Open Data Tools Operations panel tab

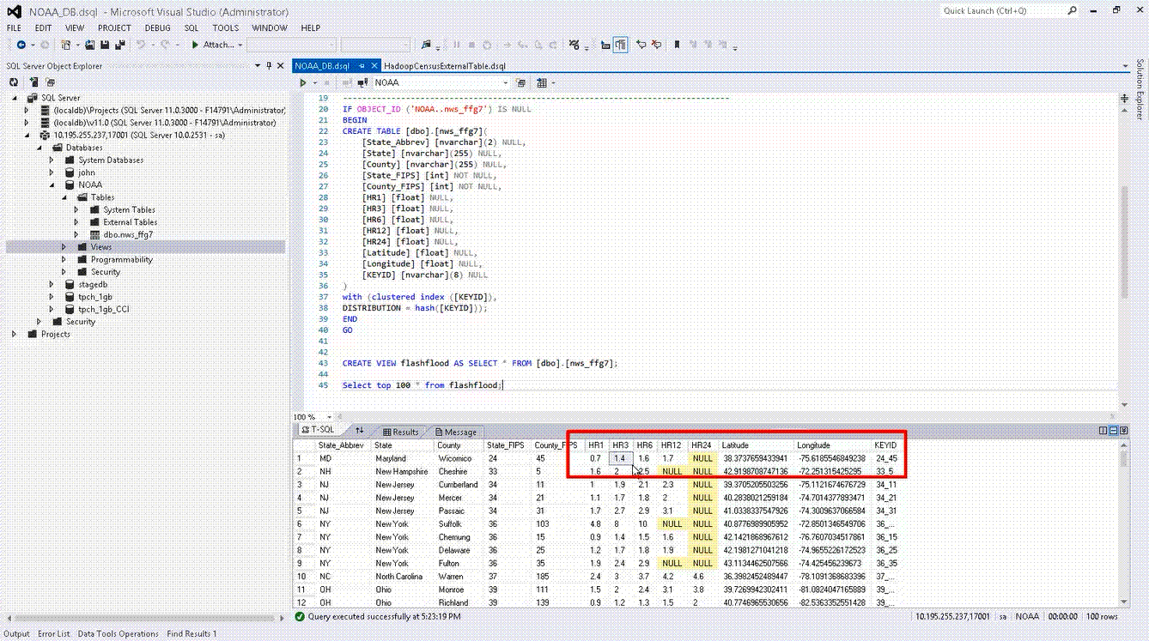point(118,634)
